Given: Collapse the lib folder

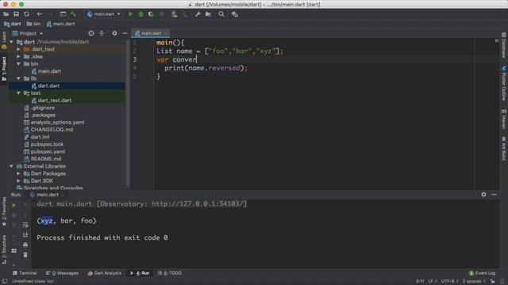Looking at the screenshot, I should (x=18, y=78).
